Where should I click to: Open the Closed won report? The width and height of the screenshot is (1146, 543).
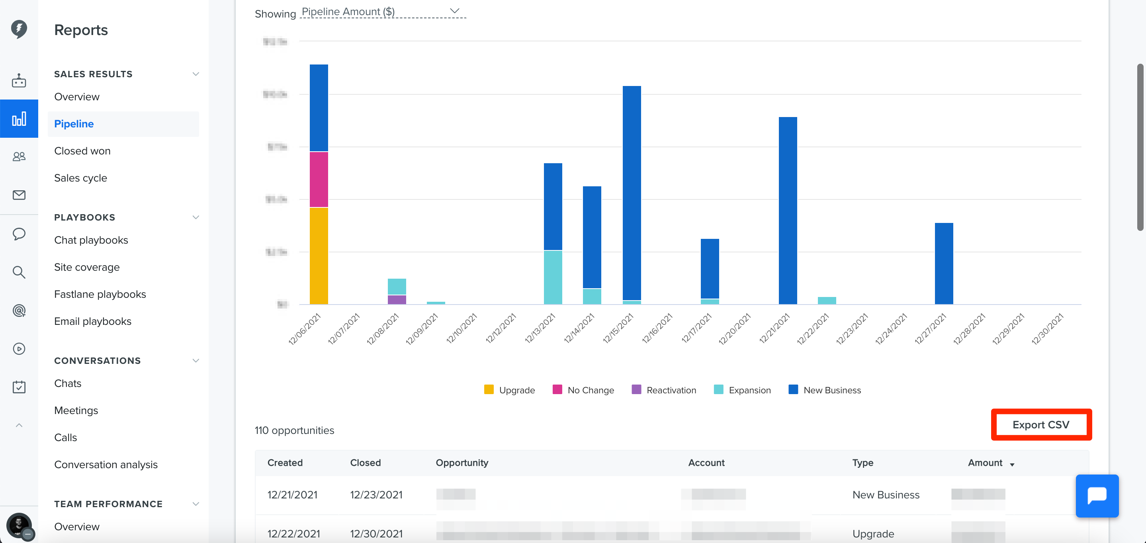[82, 151]
